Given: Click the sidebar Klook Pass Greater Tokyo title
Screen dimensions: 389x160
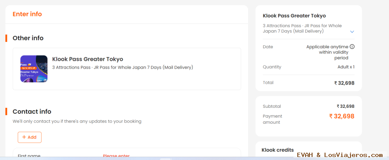Looking at the screenshot, I should click(x=294, y=16).
